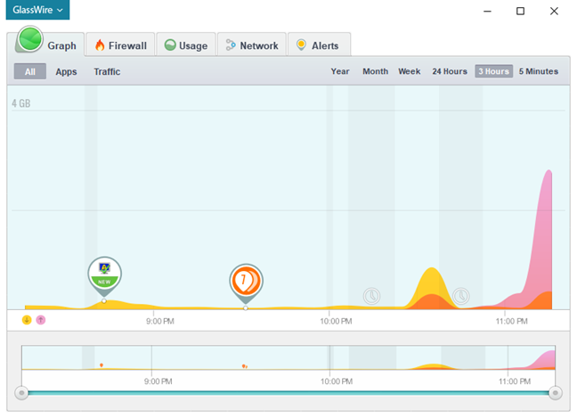Click the yellow Alerts pin icon
This screenshot has height=418, width=577.
click(x=301, y=45)
